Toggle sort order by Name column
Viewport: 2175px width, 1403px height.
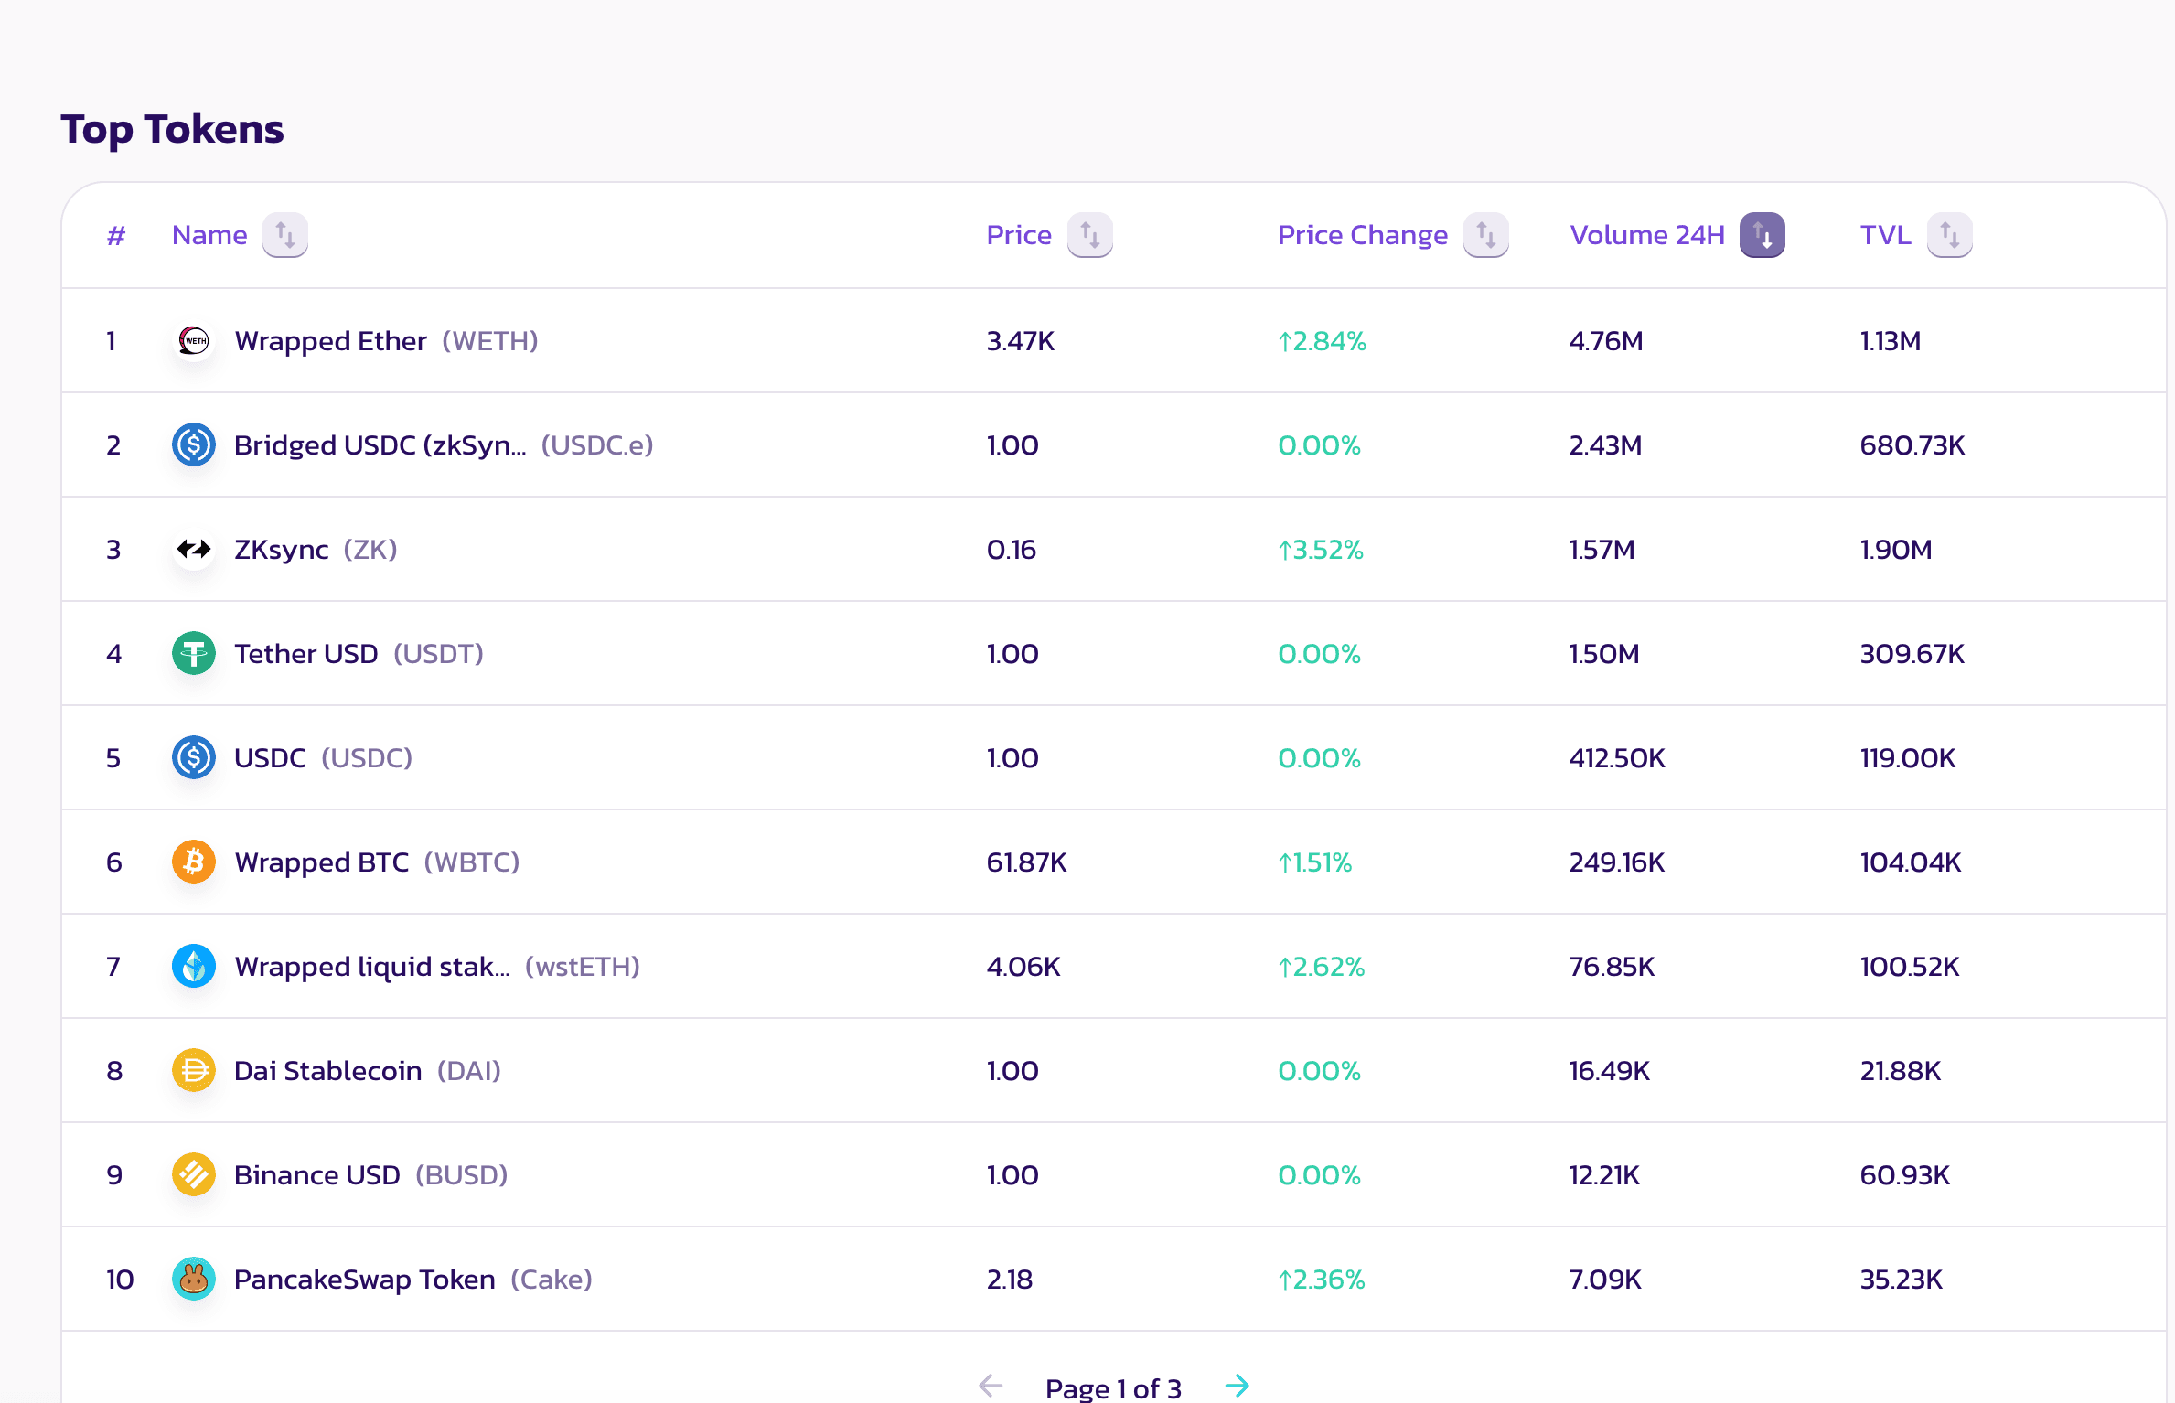(x=285, y=236)
